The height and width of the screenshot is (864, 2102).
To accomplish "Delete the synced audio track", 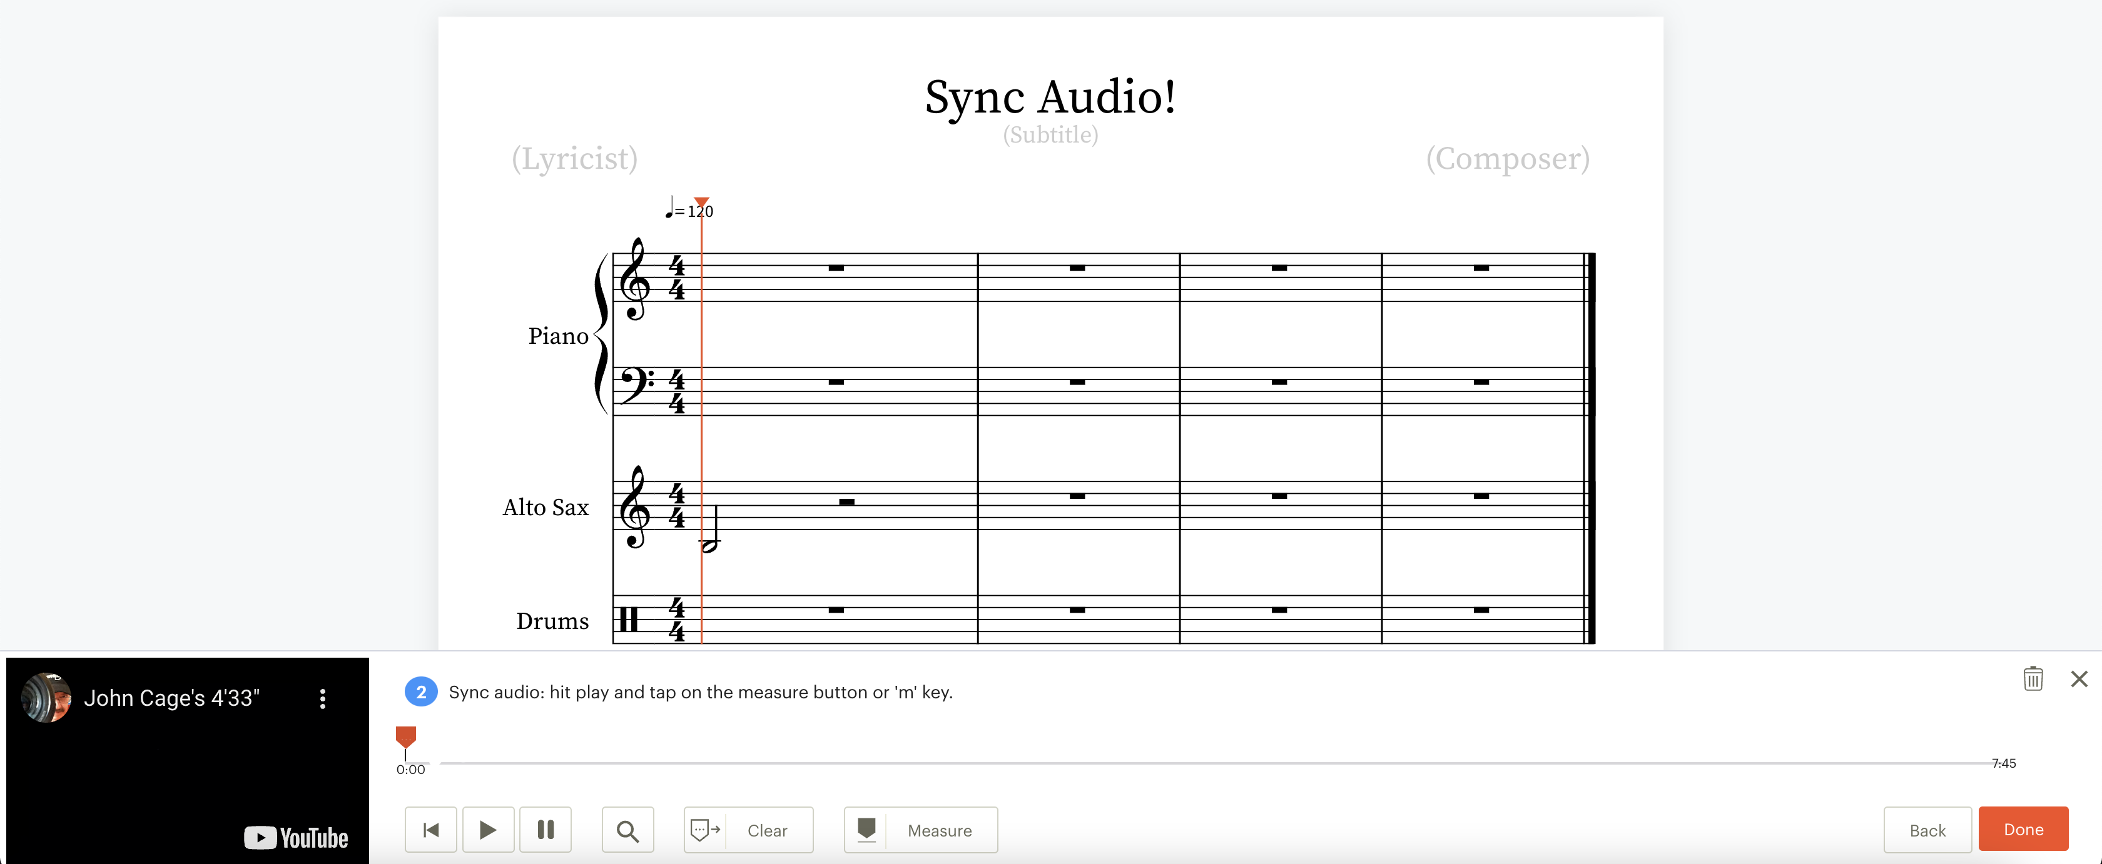I will (2033, 678).
